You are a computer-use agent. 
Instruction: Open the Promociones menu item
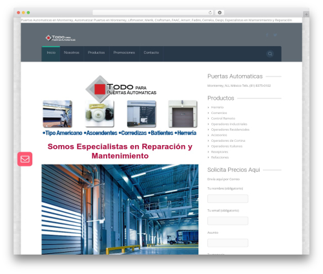(x=124, y=52)
